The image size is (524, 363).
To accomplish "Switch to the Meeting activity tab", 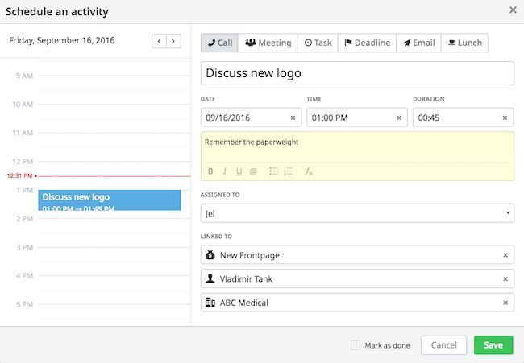I will pos(268,43).
